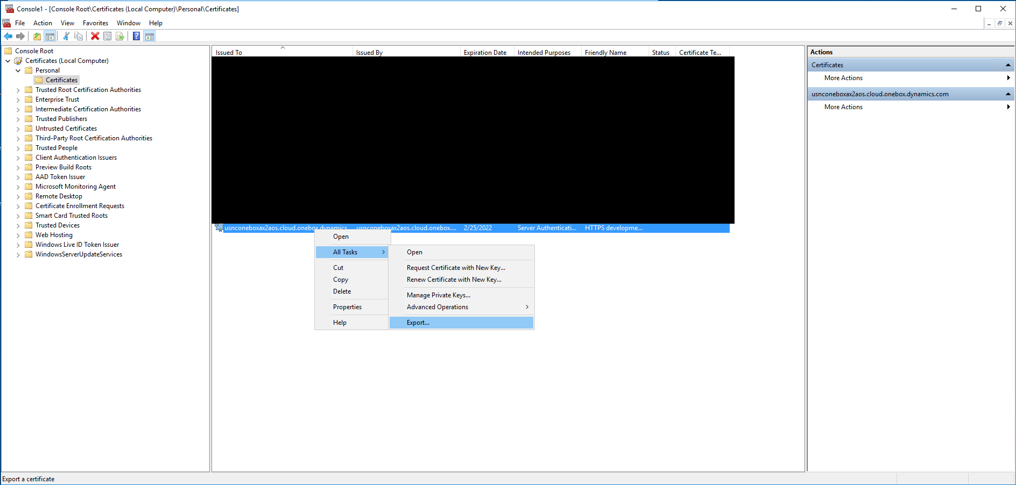Click the Export List toolbar icon
The height and width of the screenshot is (485, 1016).
click(120, 36)
